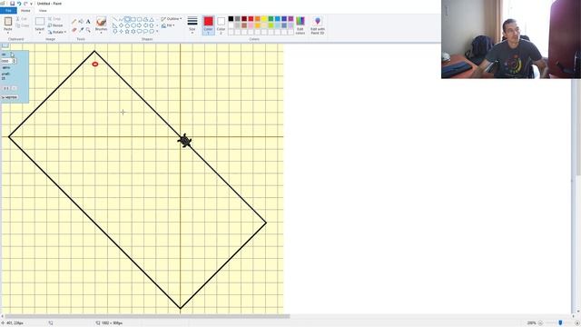The height and width of the screenshot is (327, 581).
Task: Select the Curve shape
Action: (121, 19)
